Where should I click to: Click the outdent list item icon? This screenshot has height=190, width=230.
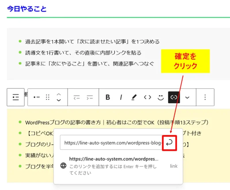click(x=77, y=97)
